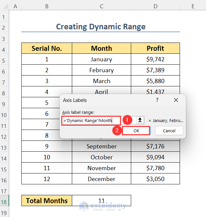
Task: Click the January profit cell $9,742
Action: (x=155, y=59)
